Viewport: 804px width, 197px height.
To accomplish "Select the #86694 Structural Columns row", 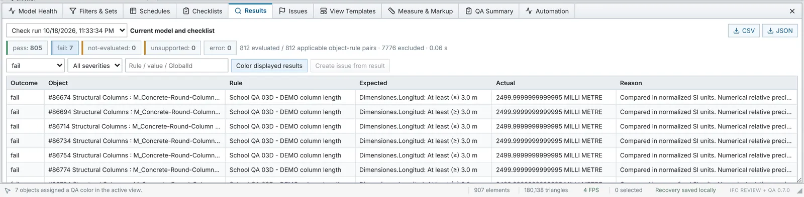I will (x=402, y=112).
